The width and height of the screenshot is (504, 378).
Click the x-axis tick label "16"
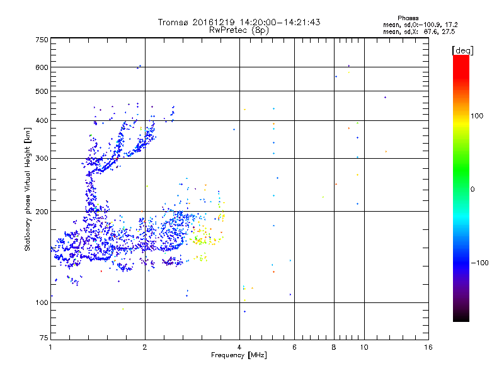(x=428, y=347)
